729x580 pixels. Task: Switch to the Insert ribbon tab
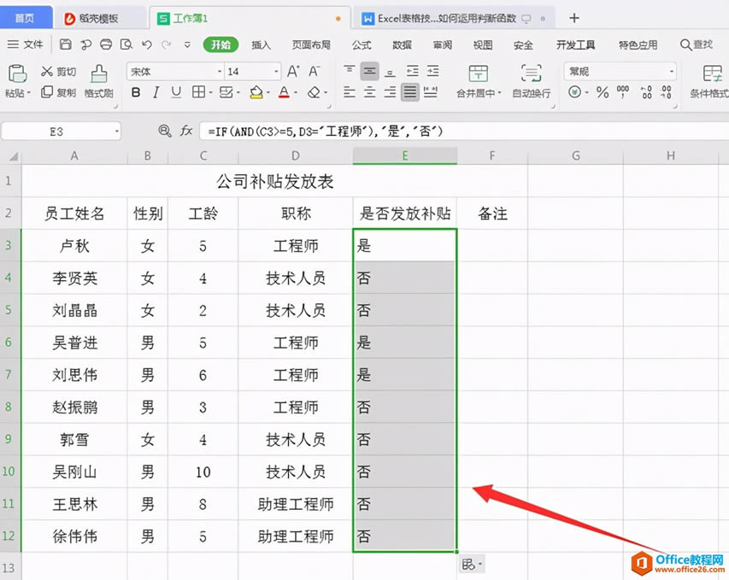point(261,44)
